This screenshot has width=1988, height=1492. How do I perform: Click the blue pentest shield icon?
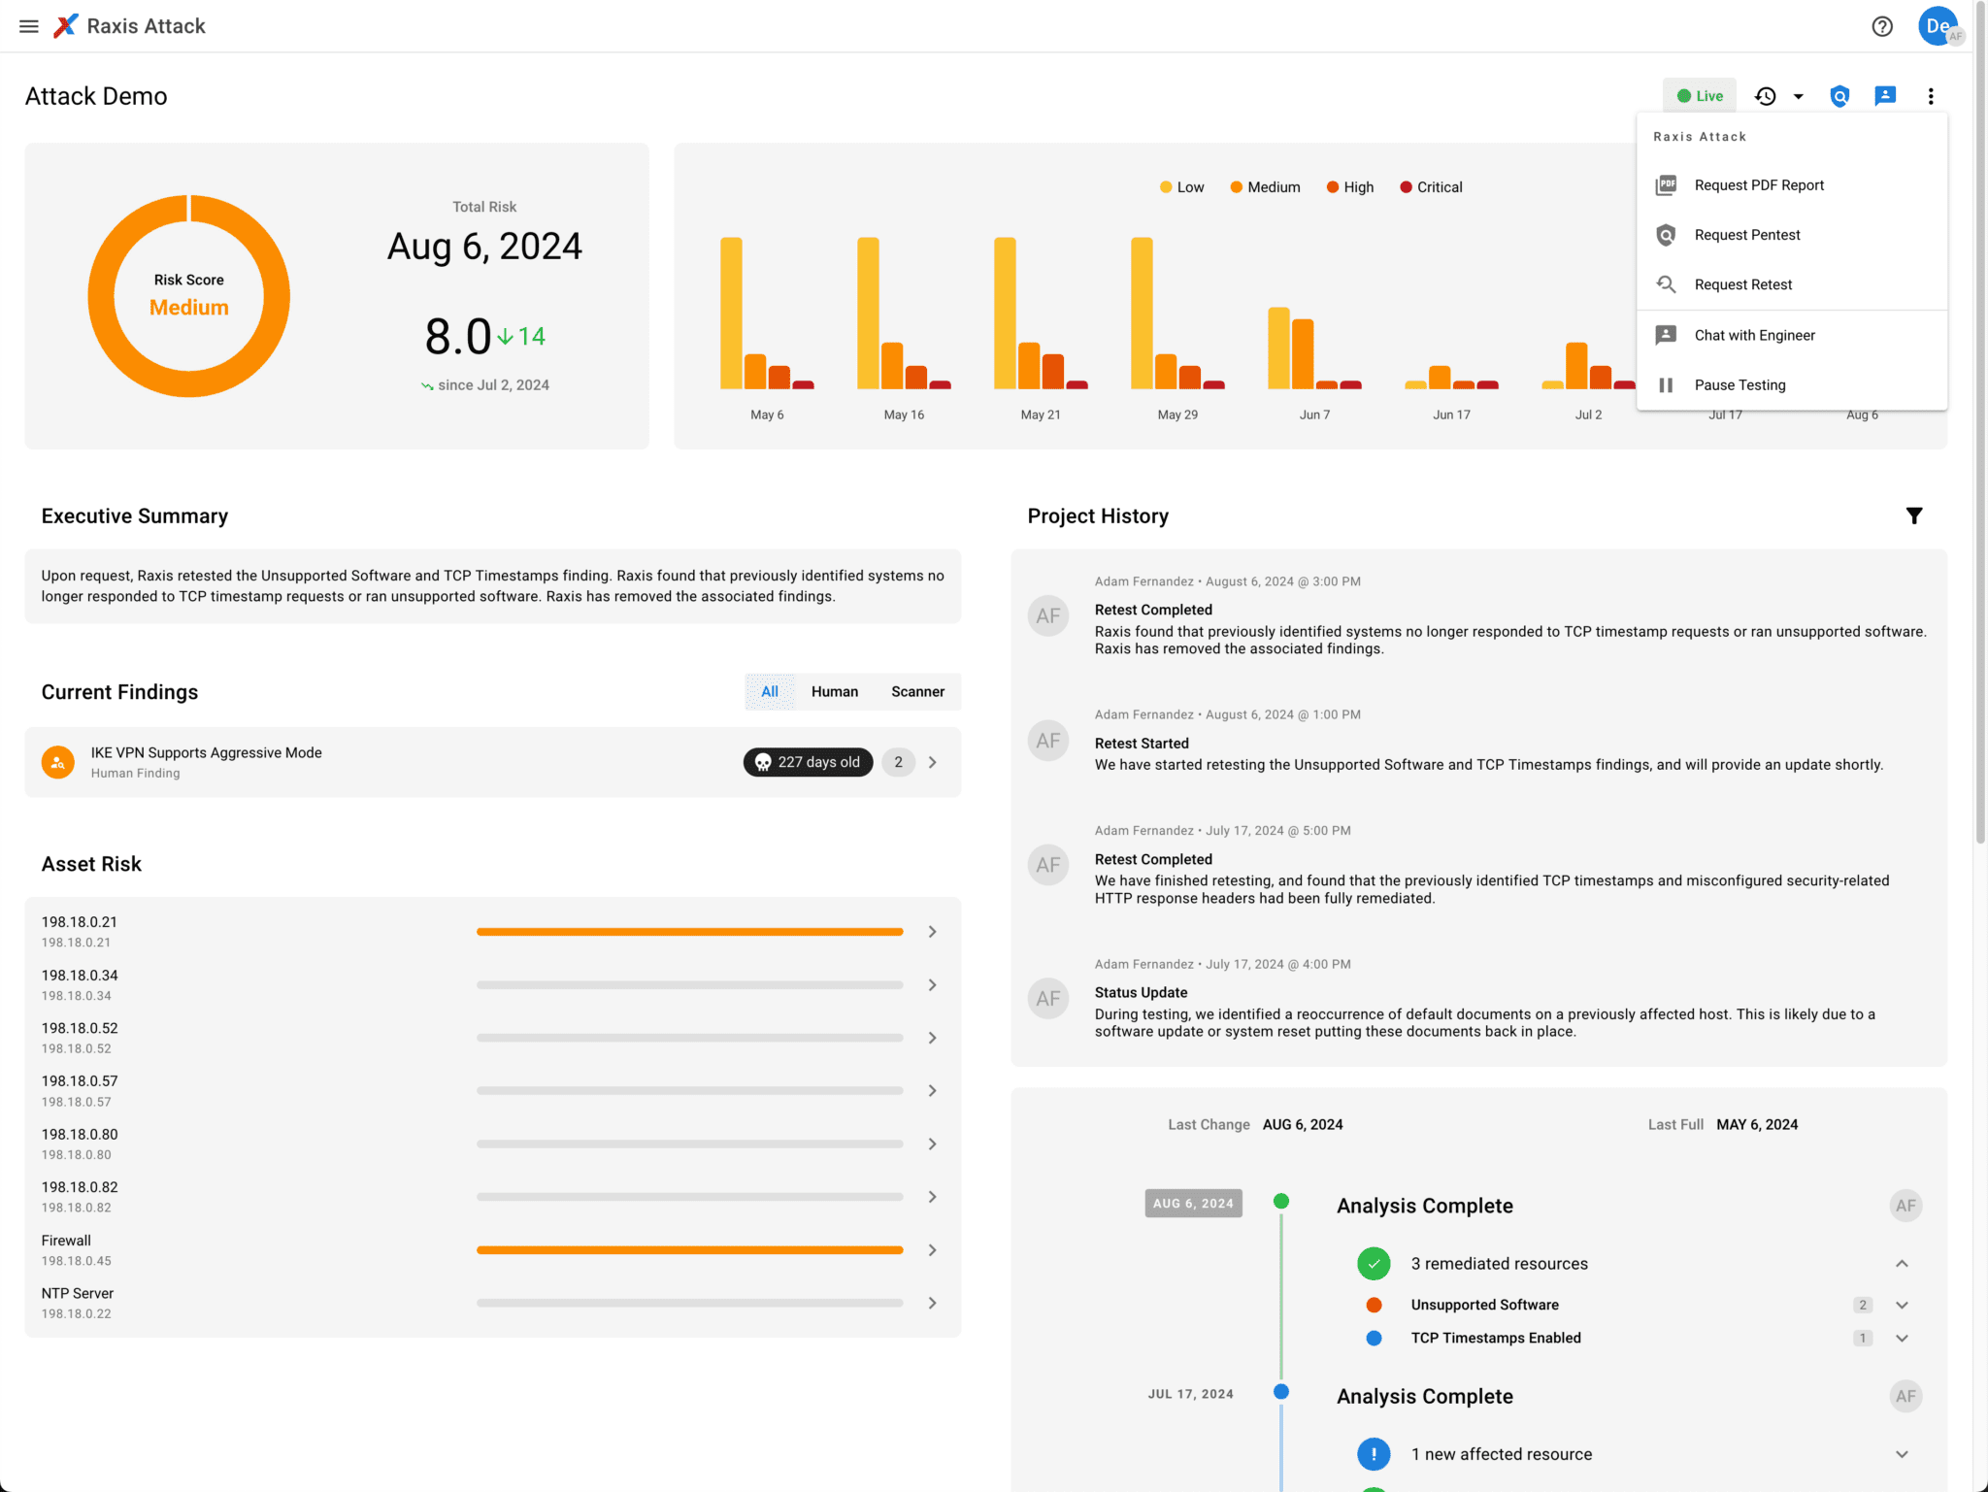tap(1839, 96)
